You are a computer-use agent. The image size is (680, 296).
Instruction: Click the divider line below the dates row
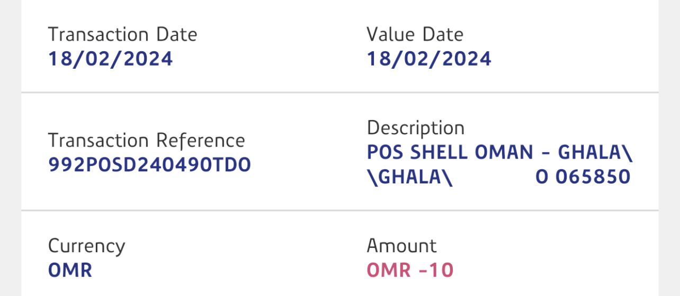click(339, 93)
